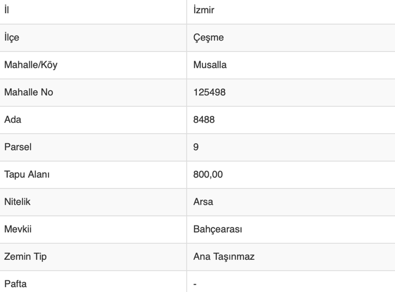
Task: Click the Arsa value cell
Action: click(x=203, y=202)
